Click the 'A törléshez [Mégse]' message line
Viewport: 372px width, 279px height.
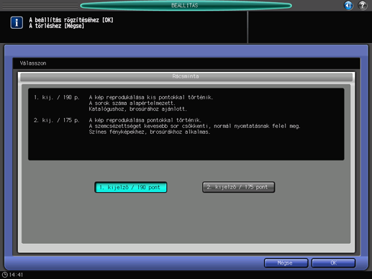57,26
